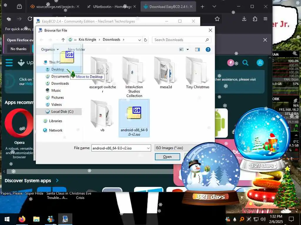Open the Windows Start menu
This screenshot has height=225, width=301.
click(x=7, y=219)
